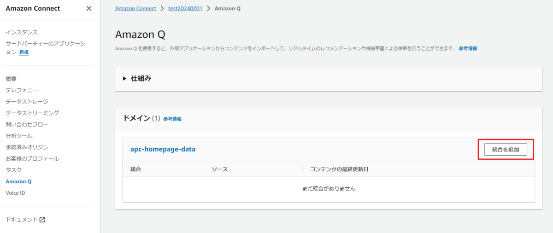Open タスク in the sidebar
The width and height of the screenshot is (553, 233).
pos(14,170)
